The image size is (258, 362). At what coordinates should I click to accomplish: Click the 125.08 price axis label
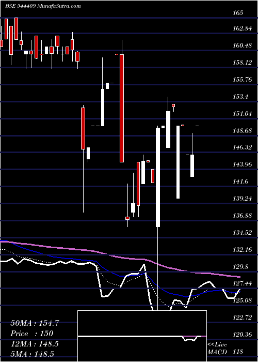coord(243,300)
